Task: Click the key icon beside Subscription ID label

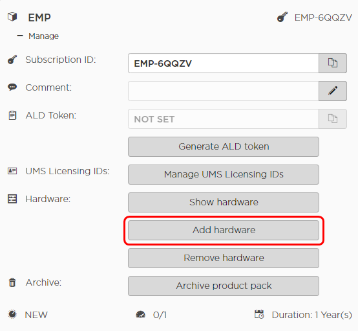Action: tap(12, 60)
